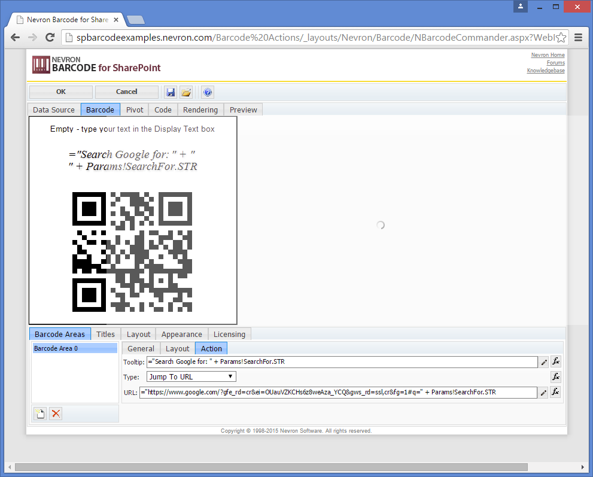This screenshot has height=477, width=593.
Task: Click the scrollbar right arrow
Action: (583, 467)
